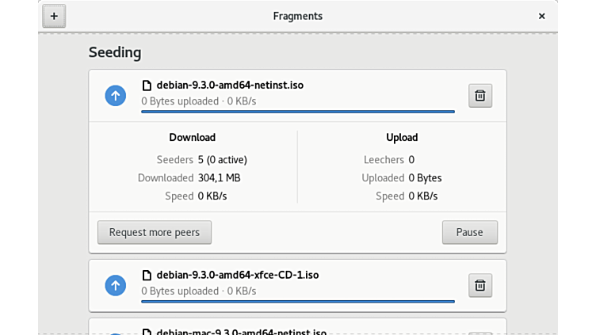Click the Downloaded 304,1 MB value
Image resolution: width=596 pixels, height=335 pixels.
pos(219,177)
